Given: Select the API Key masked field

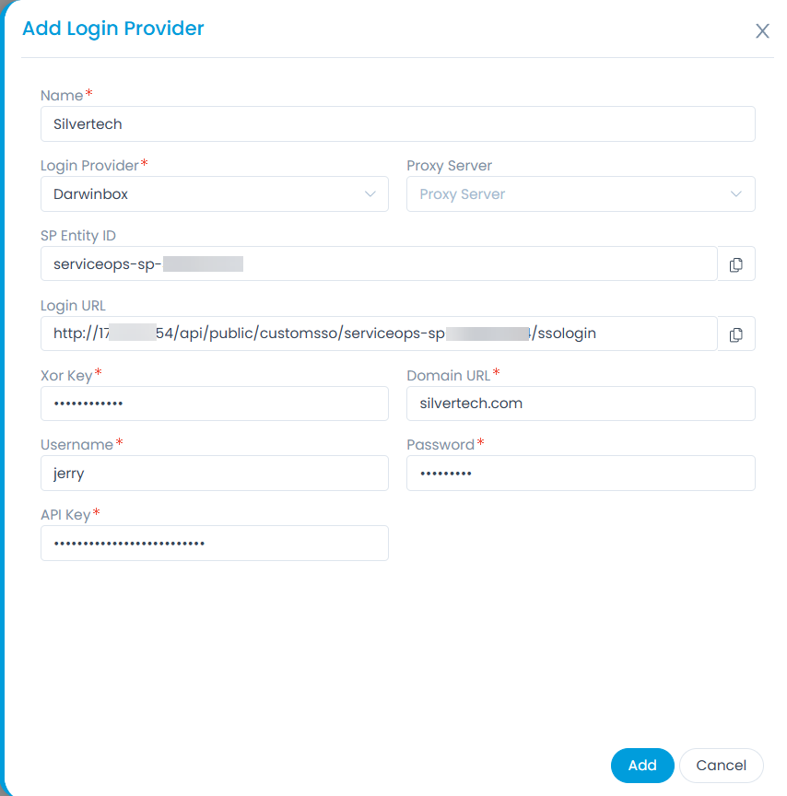Looking at the screenshot, I should [214, 544].
